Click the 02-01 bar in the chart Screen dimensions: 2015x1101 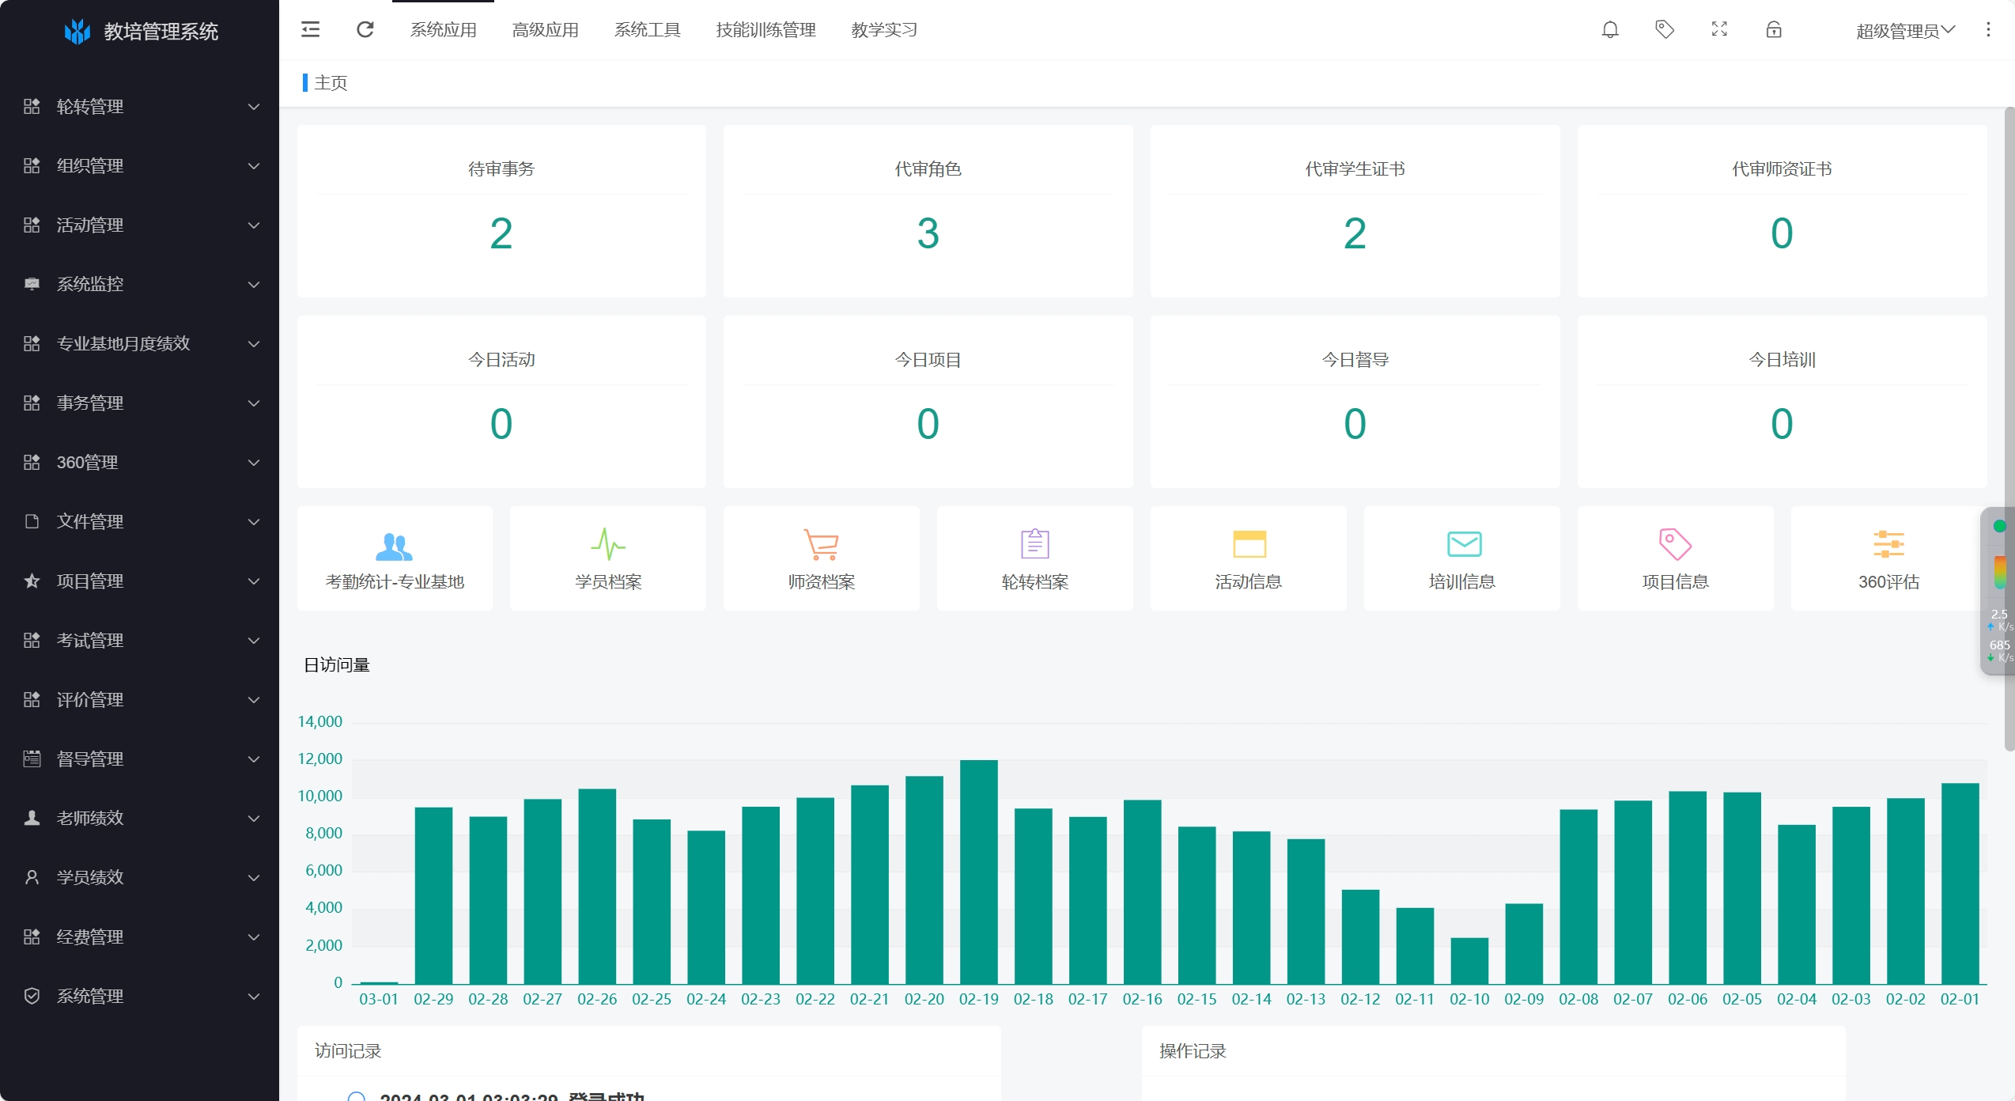[x=1960, y=883]
